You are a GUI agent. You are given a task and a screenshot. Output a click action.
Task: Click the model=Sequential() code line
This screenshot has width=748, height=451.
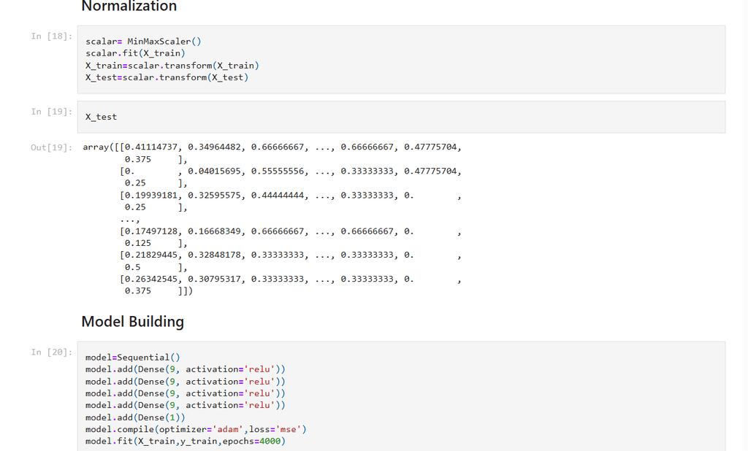[x=132, y=358]
